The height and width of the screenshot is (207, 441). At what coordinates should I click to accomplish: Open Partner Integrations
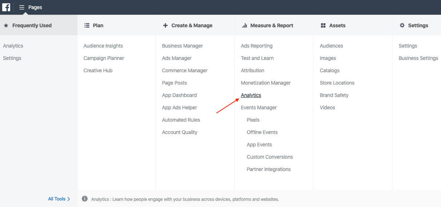[269, 169]
